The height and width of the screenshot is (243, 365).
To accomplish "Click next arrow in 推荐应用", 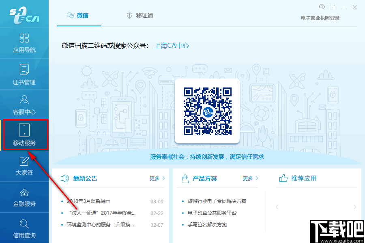I will [x=355, y=207].
